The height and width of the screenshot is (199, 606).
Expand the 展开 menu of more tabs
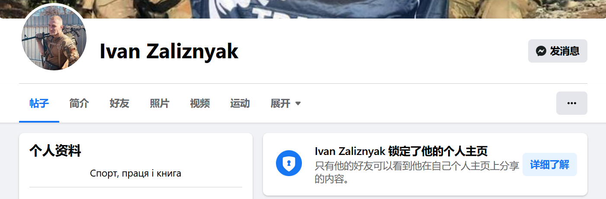[x=285, y=104]
